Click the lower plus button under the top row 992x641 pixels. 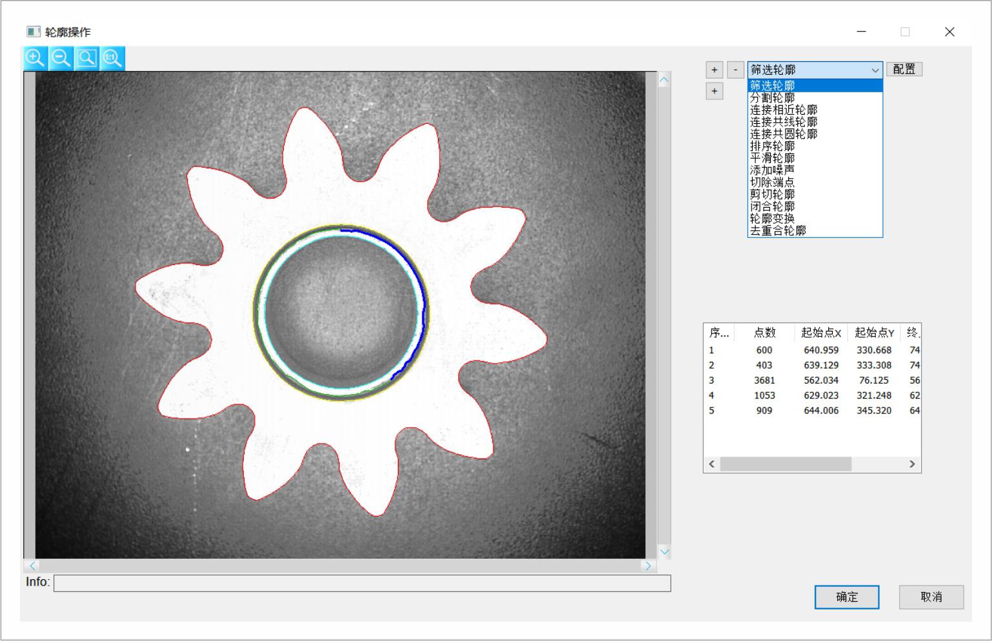click(x=714, y=92)
